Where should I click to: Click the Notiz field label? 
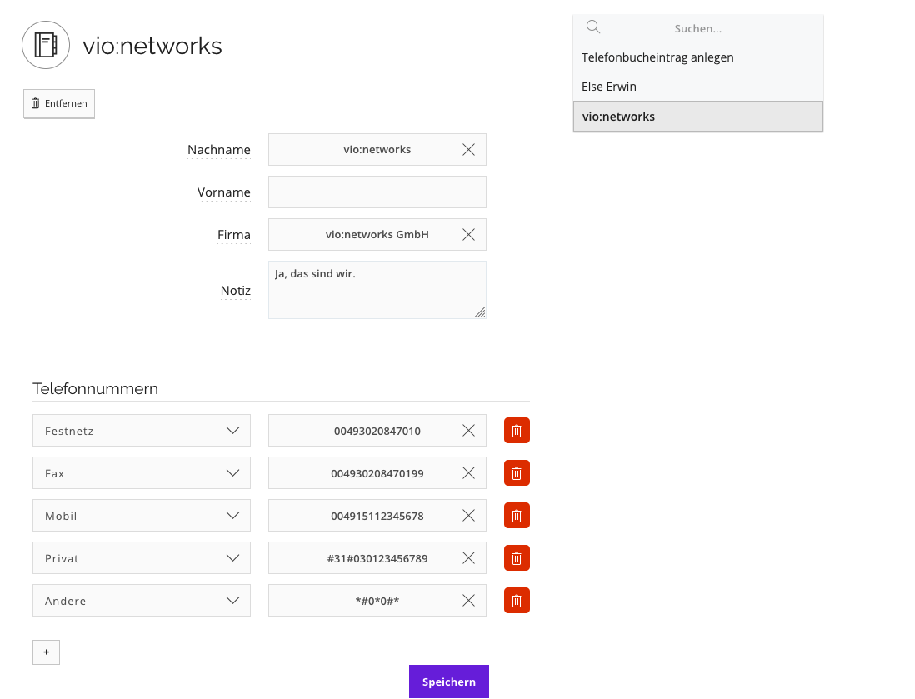click(236, 291)
